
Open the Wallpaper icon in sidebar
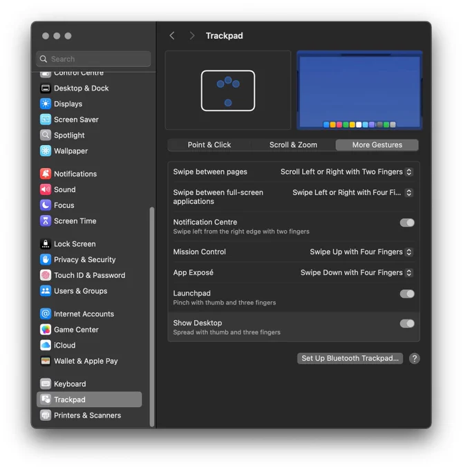coord(45,151)
